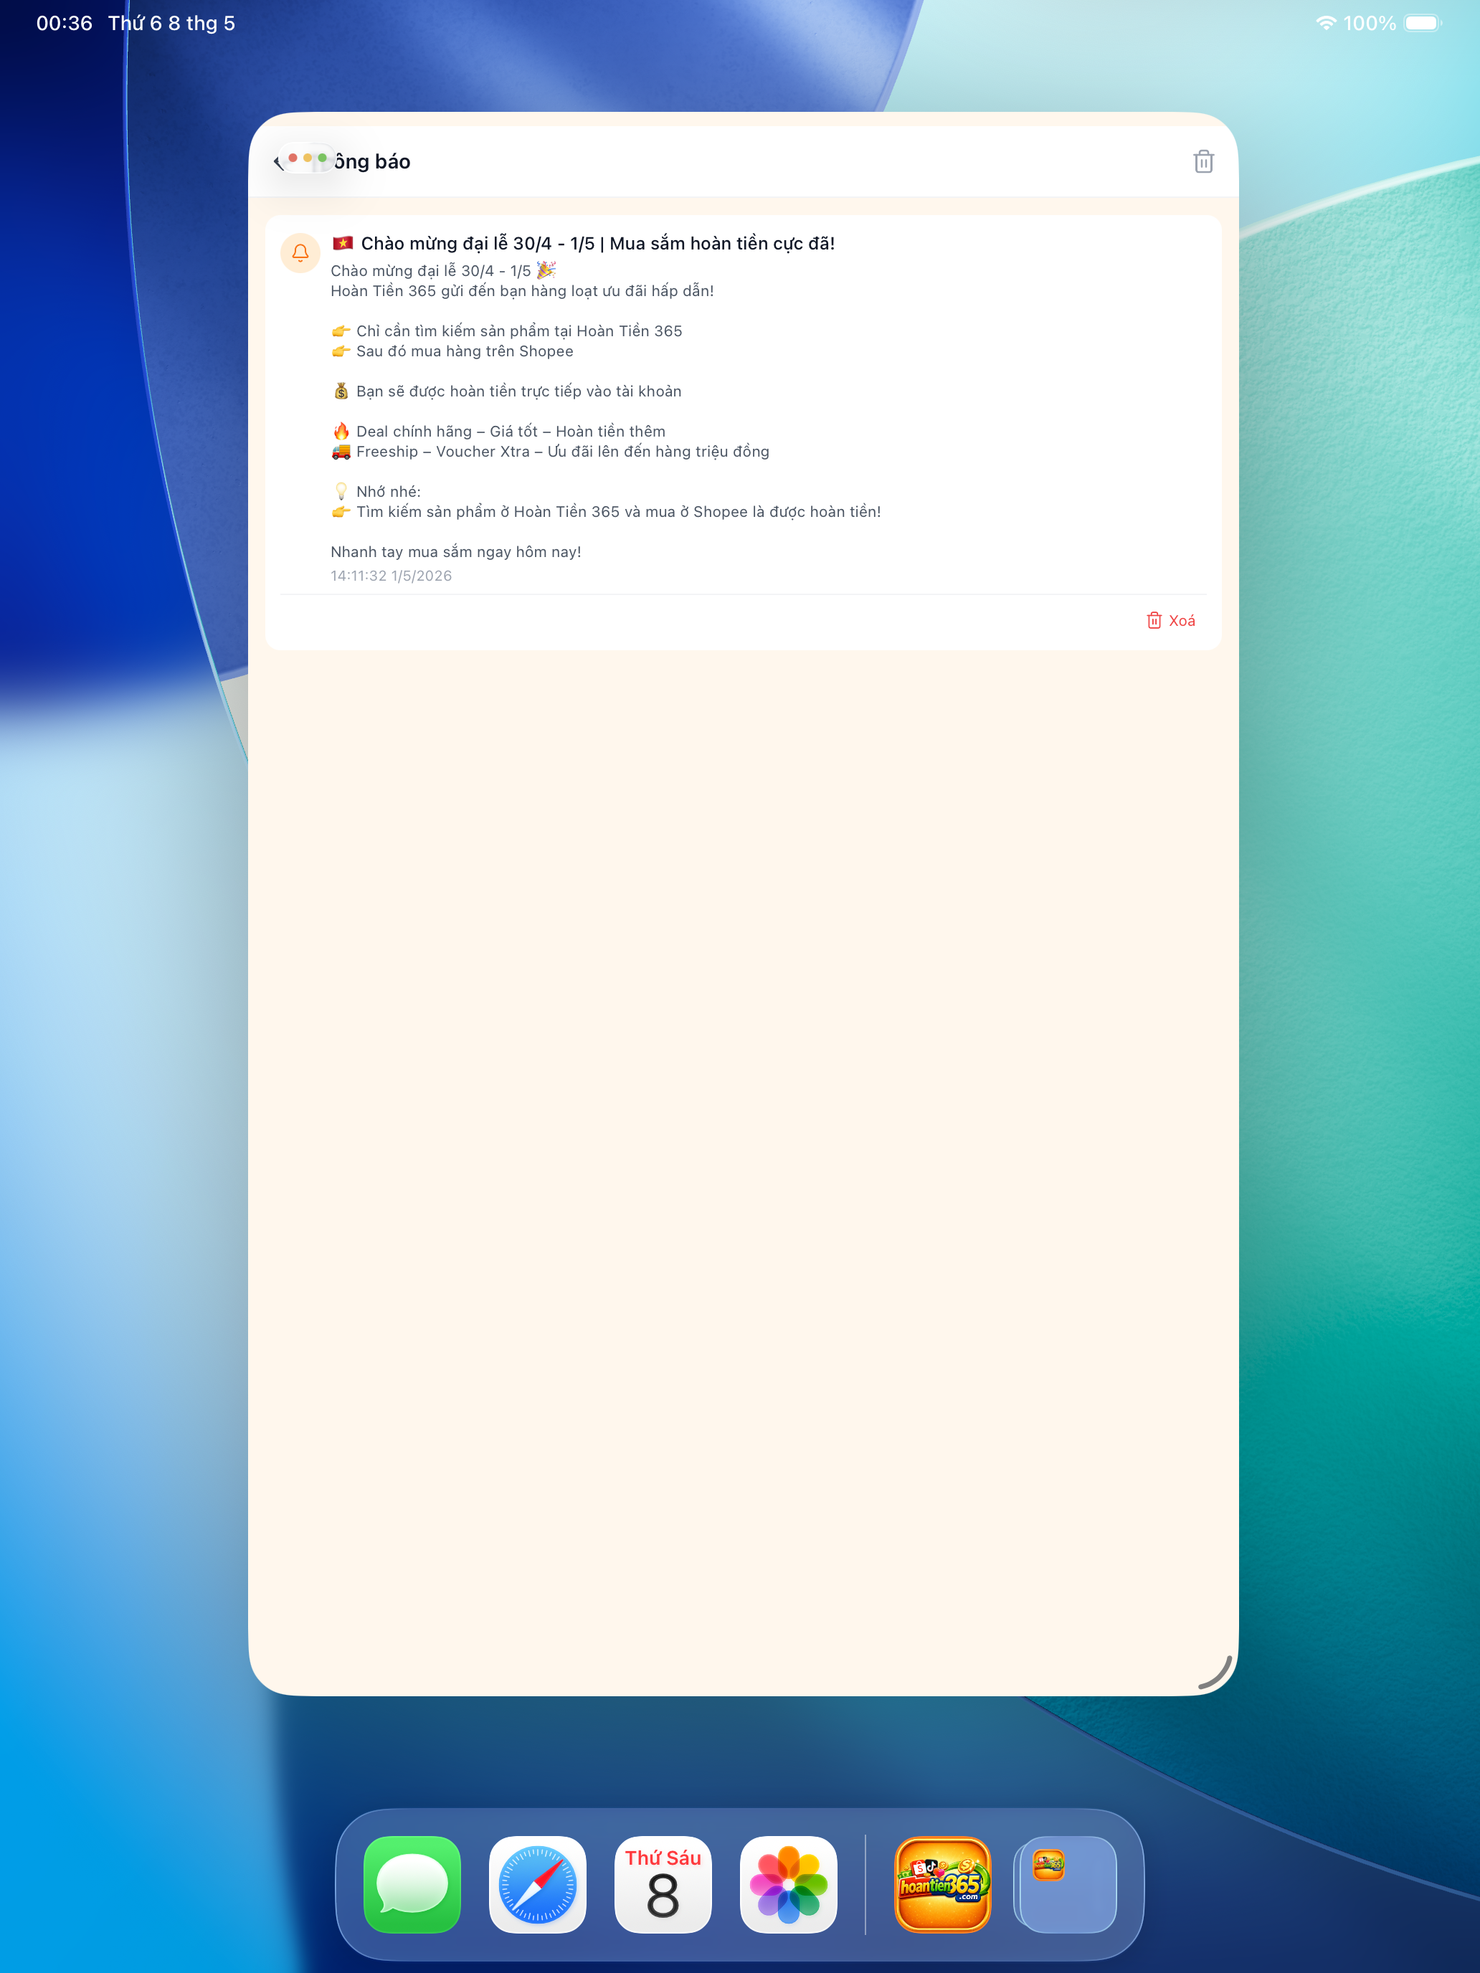Launch Safari from the dock

(537, 1884)
